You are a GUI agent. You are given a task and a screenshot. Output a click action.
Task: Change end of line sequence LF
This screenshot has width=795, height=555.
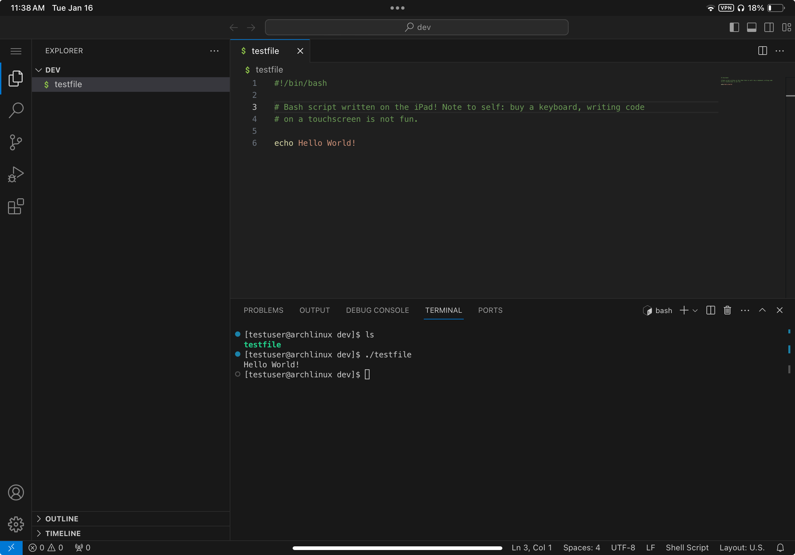coord(650,547)
